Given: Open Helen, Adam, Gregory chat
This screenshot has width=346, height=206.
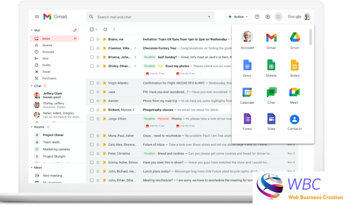Looking at the screenshot, I should point(58,115).
